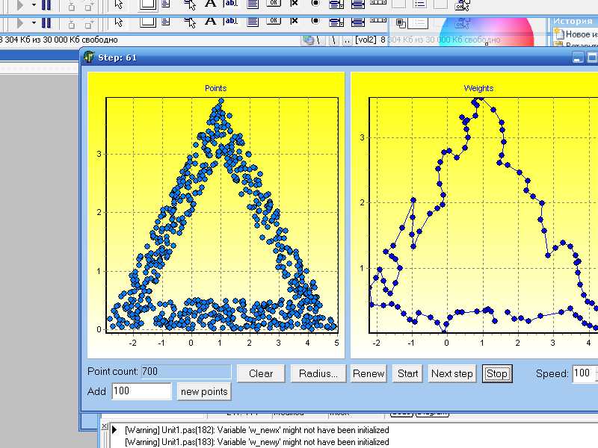Stop the running simulation

click(x=496, y=373)
